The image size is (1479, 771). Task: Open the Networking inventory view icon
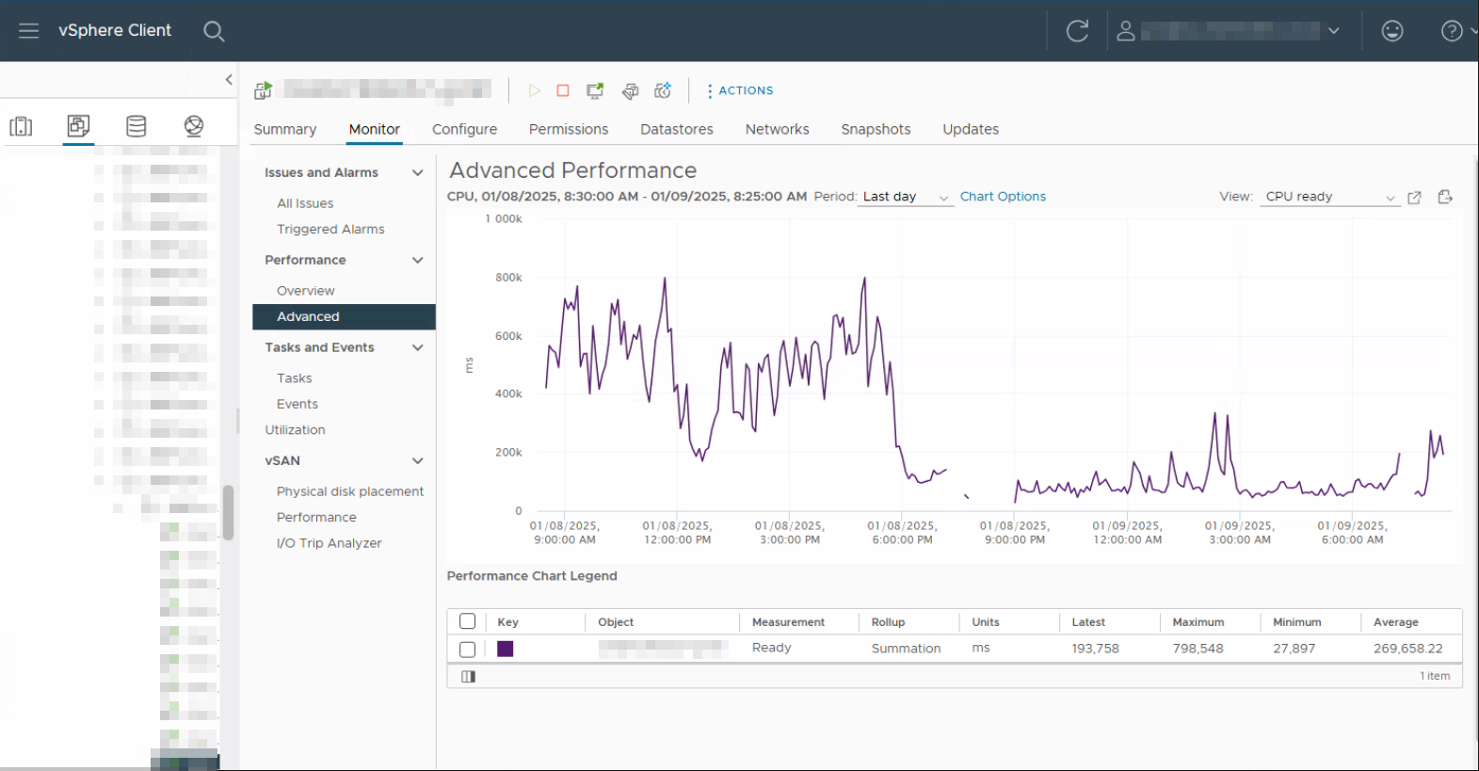(x=194, y=126)
